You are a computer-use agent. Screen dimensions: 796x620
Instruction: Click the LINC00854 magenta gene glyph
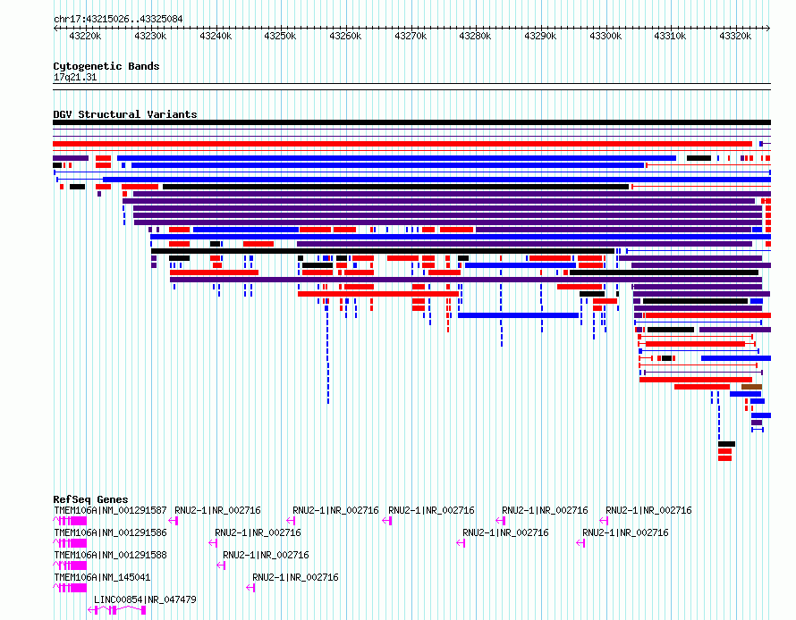tap(117, 610)
